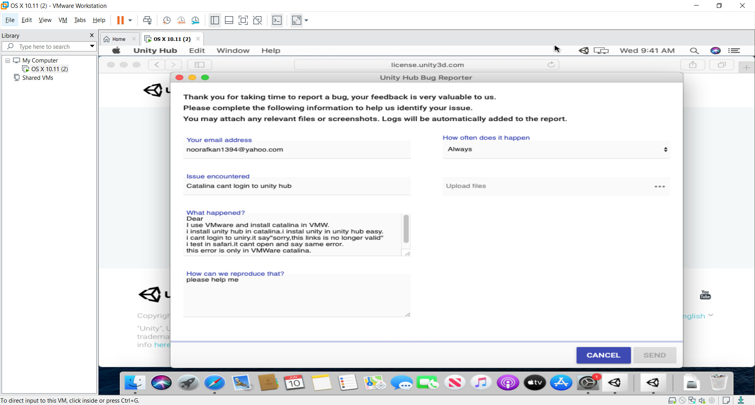Click the CANCEL button

point(604,355)
